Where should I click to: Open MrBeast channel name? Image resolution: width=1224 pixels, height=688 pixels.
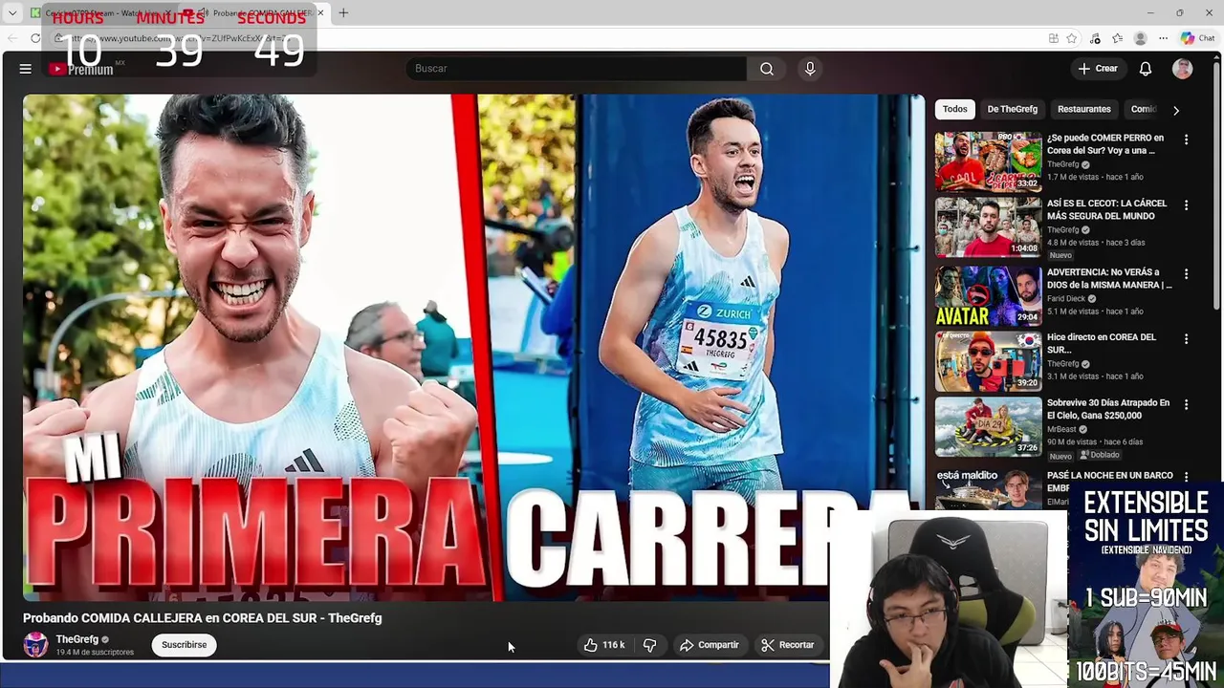pos(1061,429)
